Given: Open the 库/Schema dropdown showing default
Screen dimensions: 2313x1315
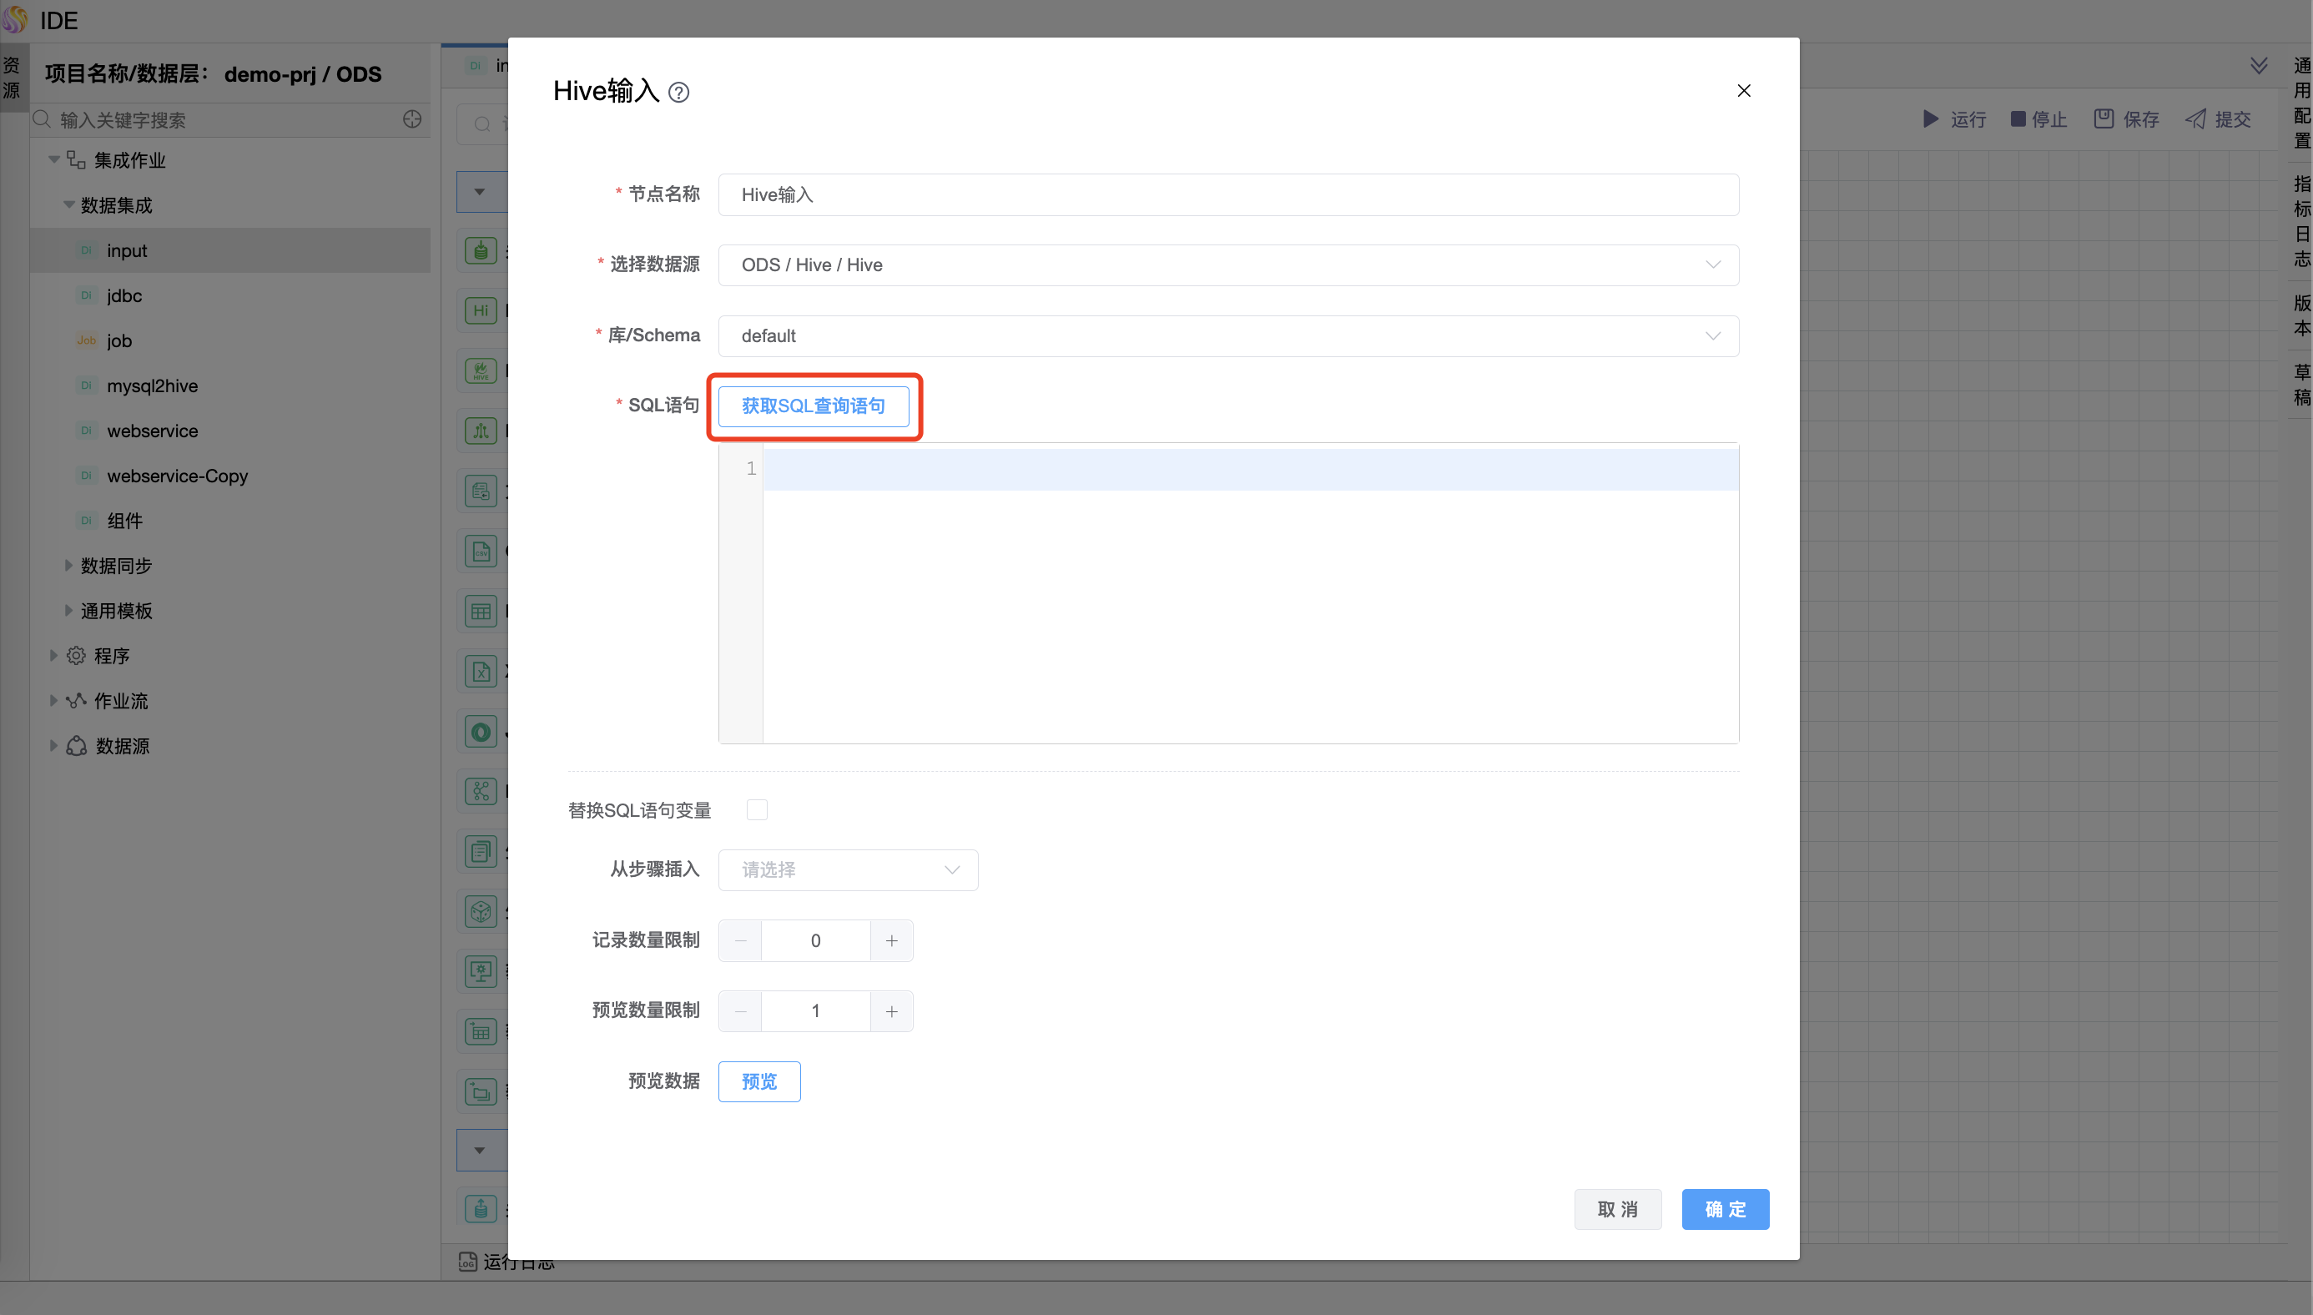Looking at the screenshot, I should 1227,335.
